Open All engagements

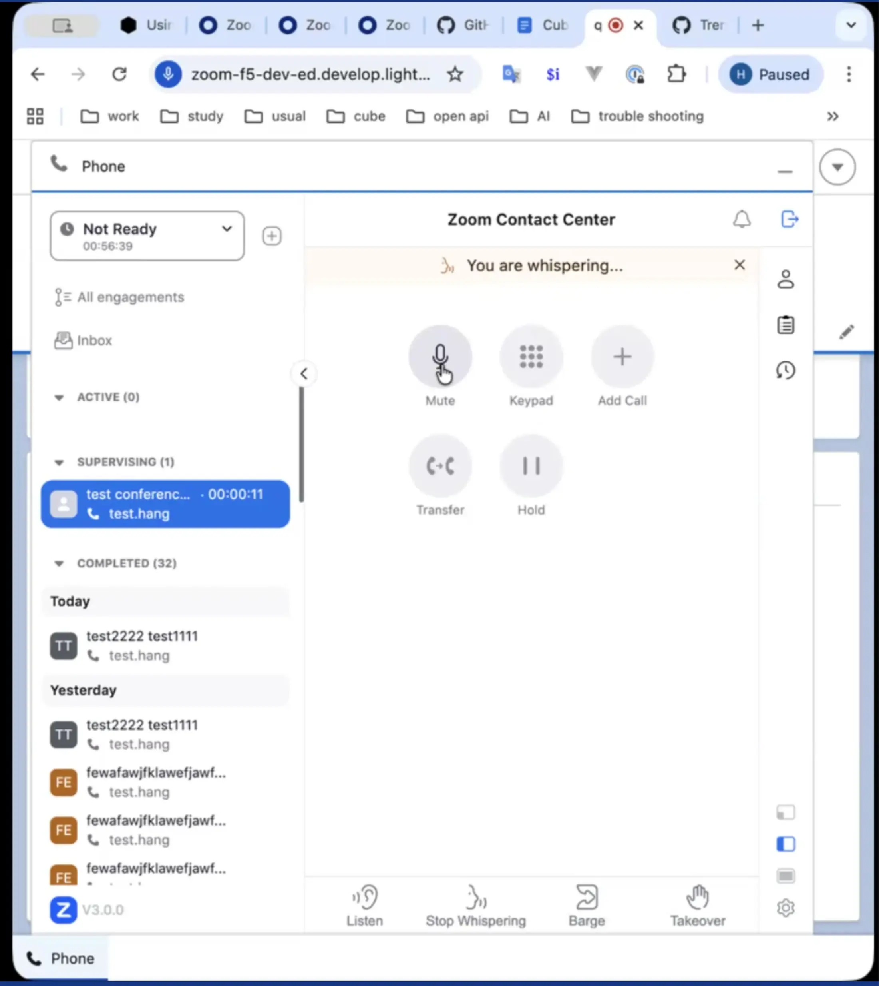click(119, 297)
